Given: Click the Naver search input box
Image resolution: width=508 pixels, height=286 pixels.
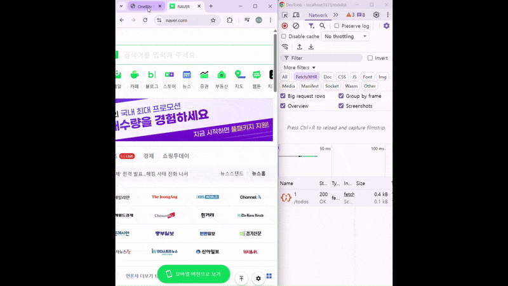Looking at the screenshot, I should coord(194,55).
